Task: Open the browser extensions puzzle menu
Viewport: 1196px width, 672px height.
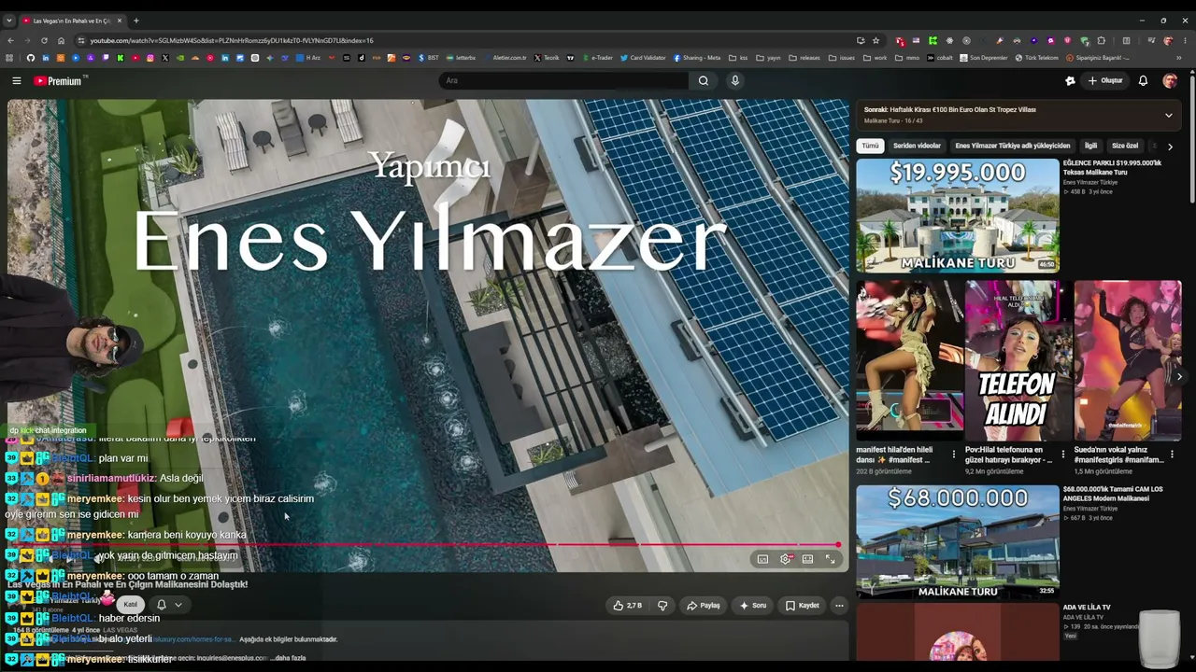Action: click(1102, 41)
